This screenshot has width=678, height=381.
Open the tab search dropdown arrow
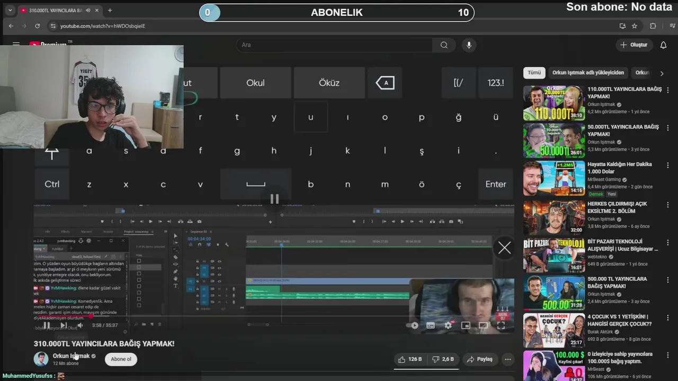tap(10, 10)
